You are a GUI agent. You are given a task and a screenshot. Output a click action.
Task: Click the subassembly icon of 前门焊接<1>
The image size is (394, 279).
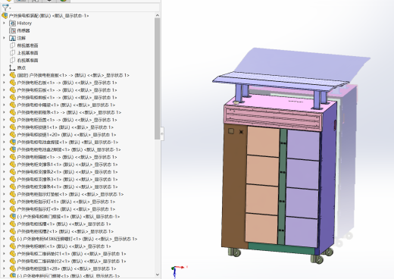coord(13,217)
